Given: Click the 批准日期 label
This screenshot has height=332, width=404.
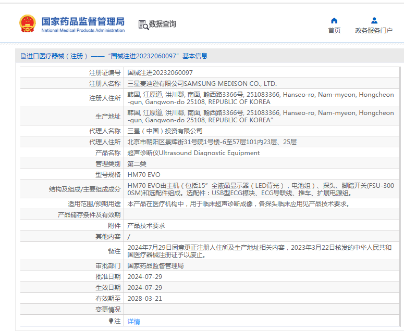Looking at the screenshot, I should (108, 277).
